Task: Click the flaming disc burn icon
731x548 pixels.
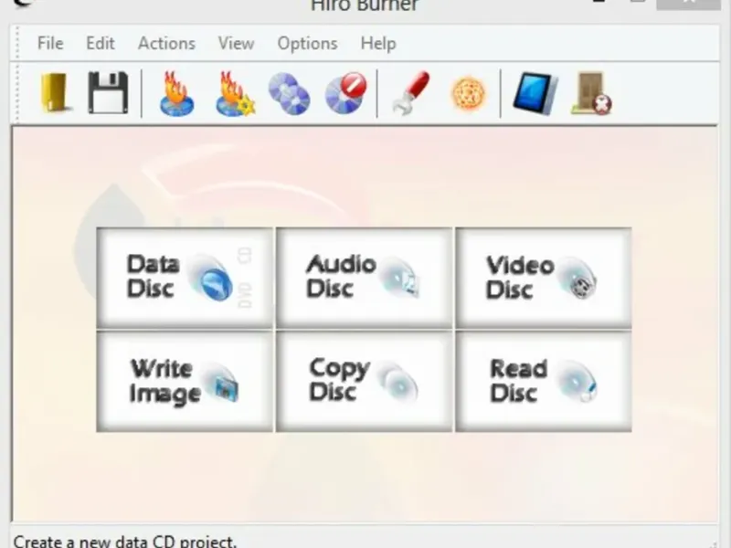Action: click(x=176, y=93)
